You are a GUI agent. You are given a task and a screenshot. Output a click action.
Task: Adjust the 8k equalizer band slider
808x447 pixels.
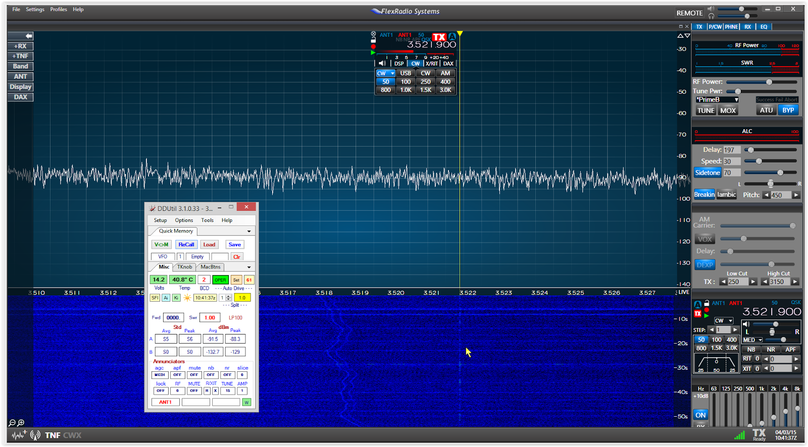pyautogui.click(x=797, y=409)
